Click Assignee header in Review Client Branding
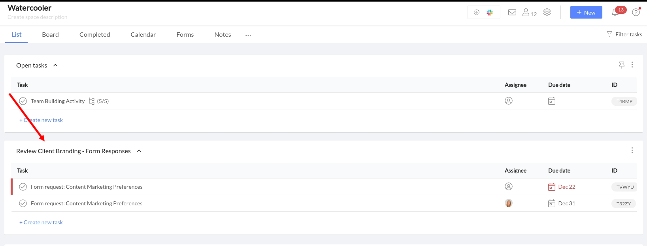647x246 pixels. pyautogui.click(x=515, y=171)
